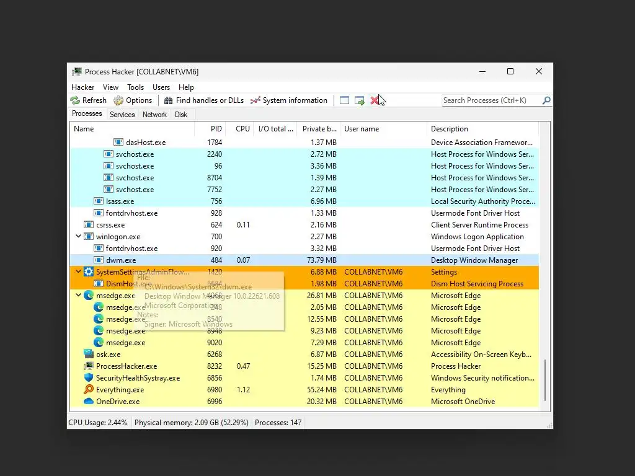Image resolution: width=635 pixels, height=476 pixels.
Task: Click the red X terminate window icon
Action: (374, 100)
